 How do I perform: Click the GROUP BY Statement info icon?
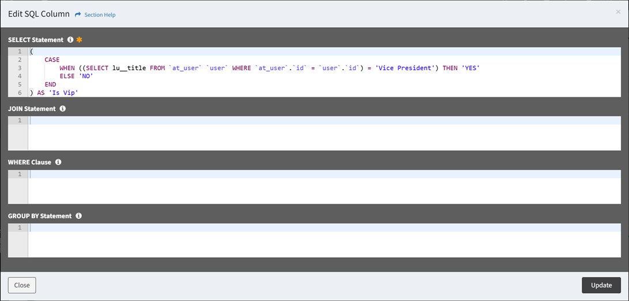click(x=78, y=216)
